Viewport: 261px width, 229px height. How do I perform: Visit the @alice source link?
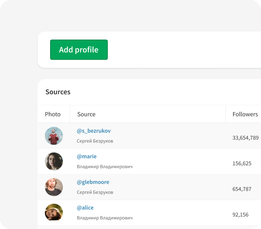(x=85, y=208)
